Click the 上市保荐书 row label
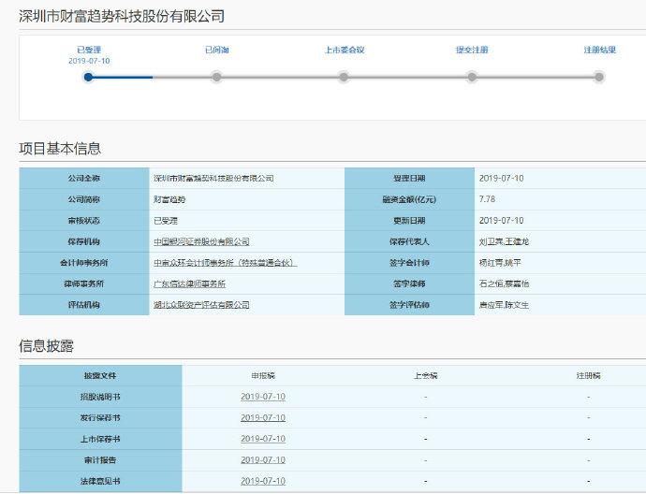646x494 pixels. 100,439
